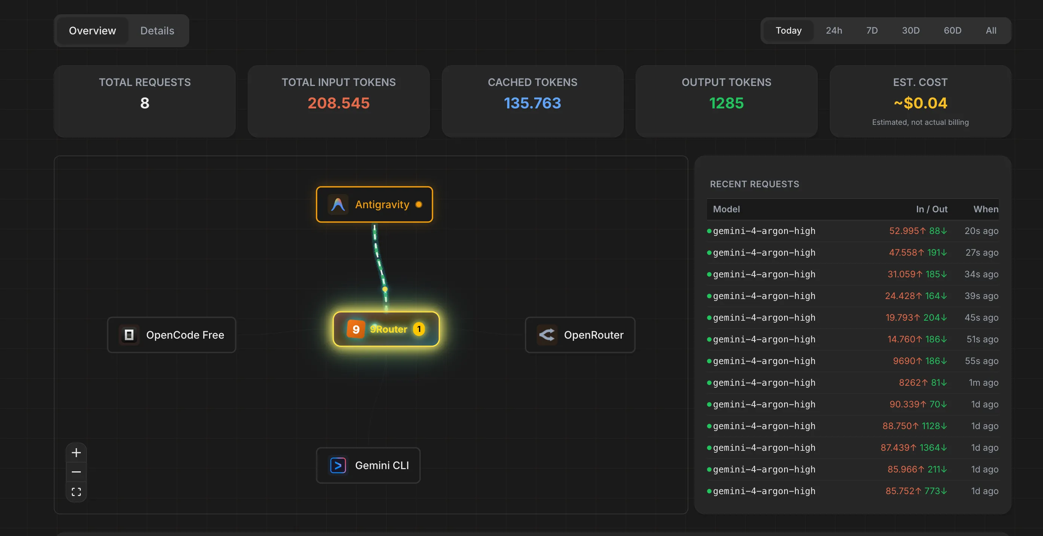Click the 9Router orange logo icon
The image size is (1043, 536).
356,329
